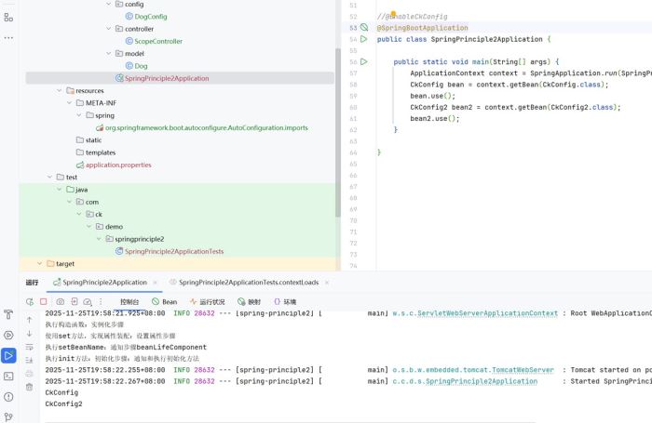Open the Terminal tool window icon
The image size is (652, 423).
click(x=8, y=376)
